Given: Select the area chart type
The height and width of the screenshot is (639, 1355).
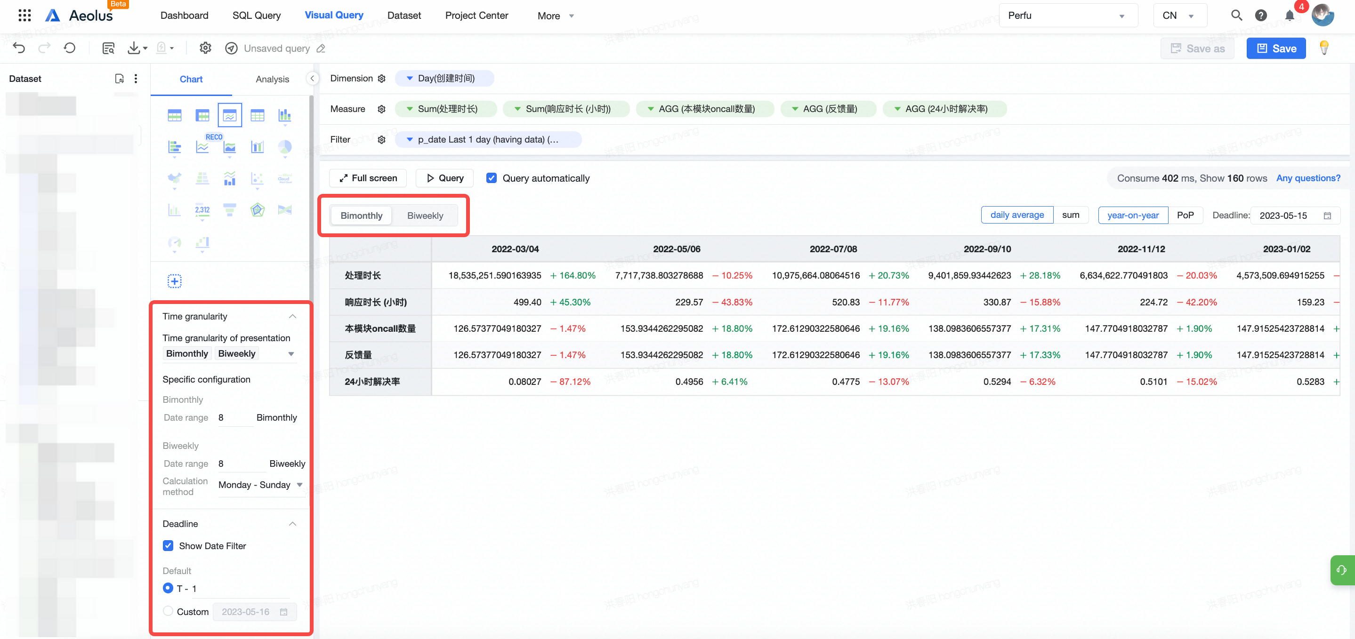Looking at the screenshot, I should (x=230, y=147).
